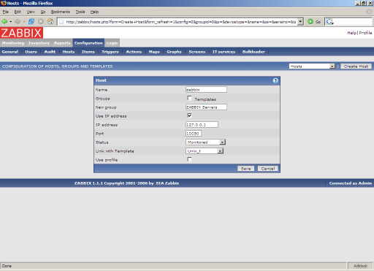
Task: Open the View menu
Action: [31, 12]
